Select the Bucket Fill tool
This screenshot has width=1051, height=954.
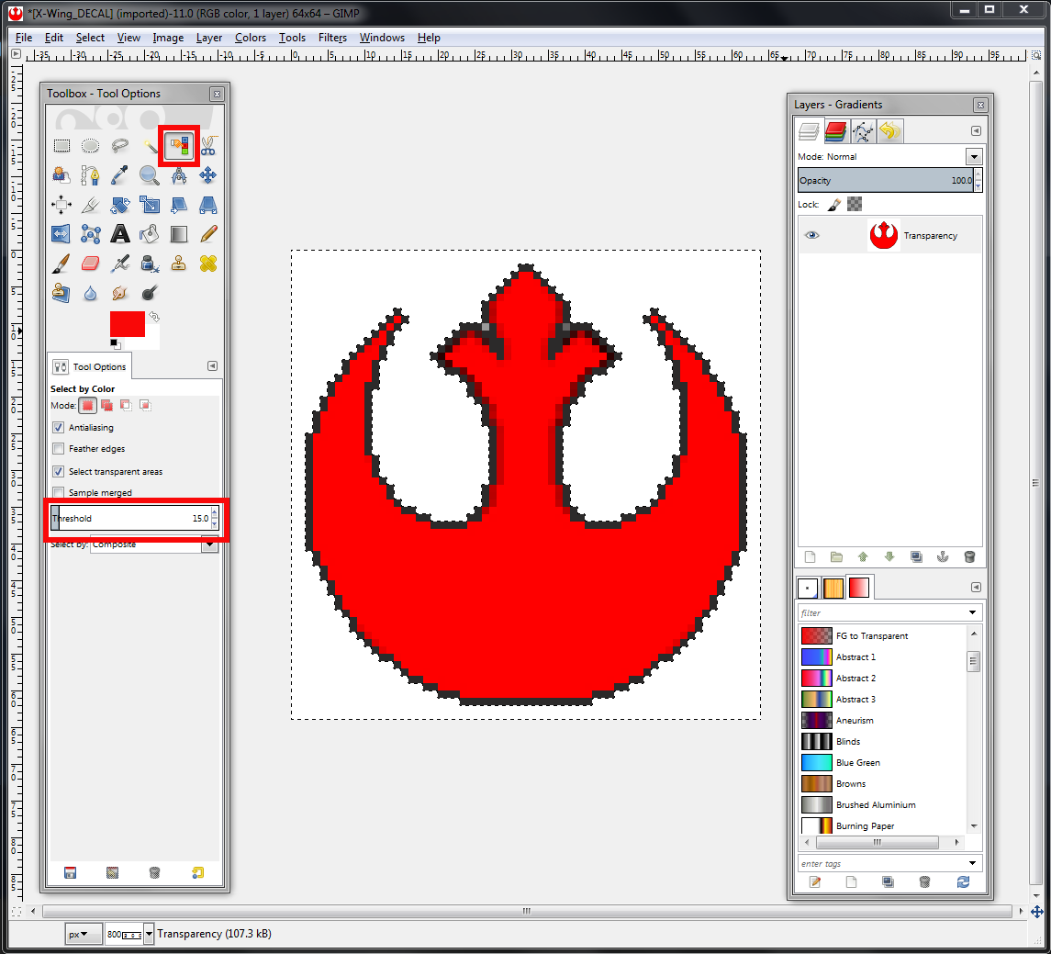pyautogui.click(x=149, y=234)
